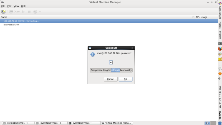Click the second workspace switcher box
This screenshot has width=222, height=125.
coord(213,123)
